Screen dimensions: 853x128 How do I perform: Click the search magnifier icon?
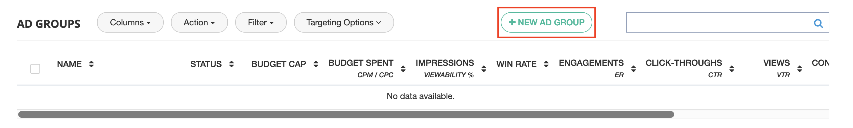click(x=818, y=23)
